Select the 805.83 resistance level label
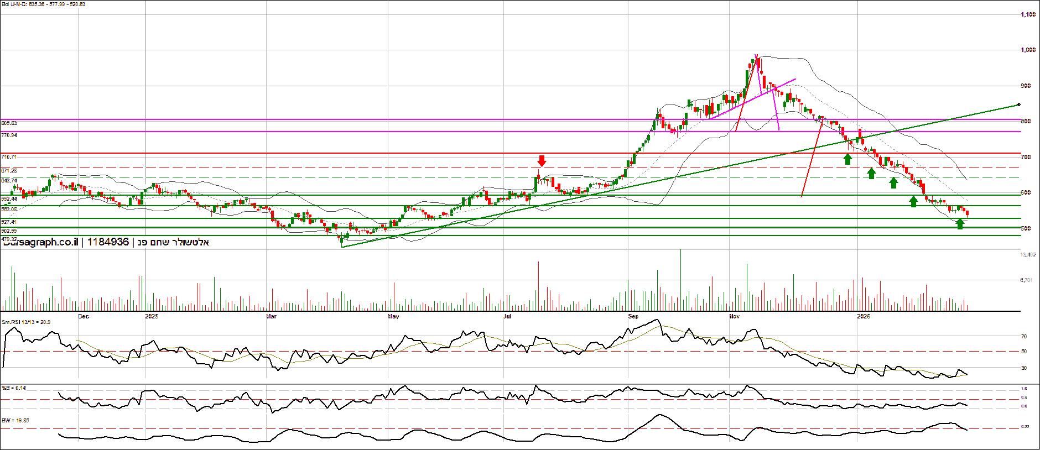1040x450 pixels. [x=9, y=123]
